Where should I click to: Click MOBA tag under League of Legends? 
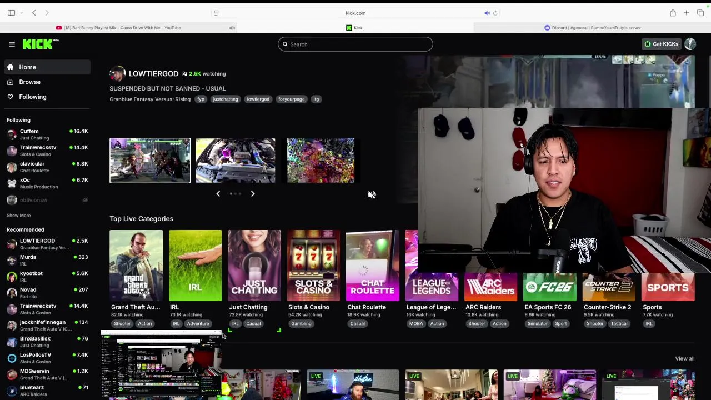415,324
